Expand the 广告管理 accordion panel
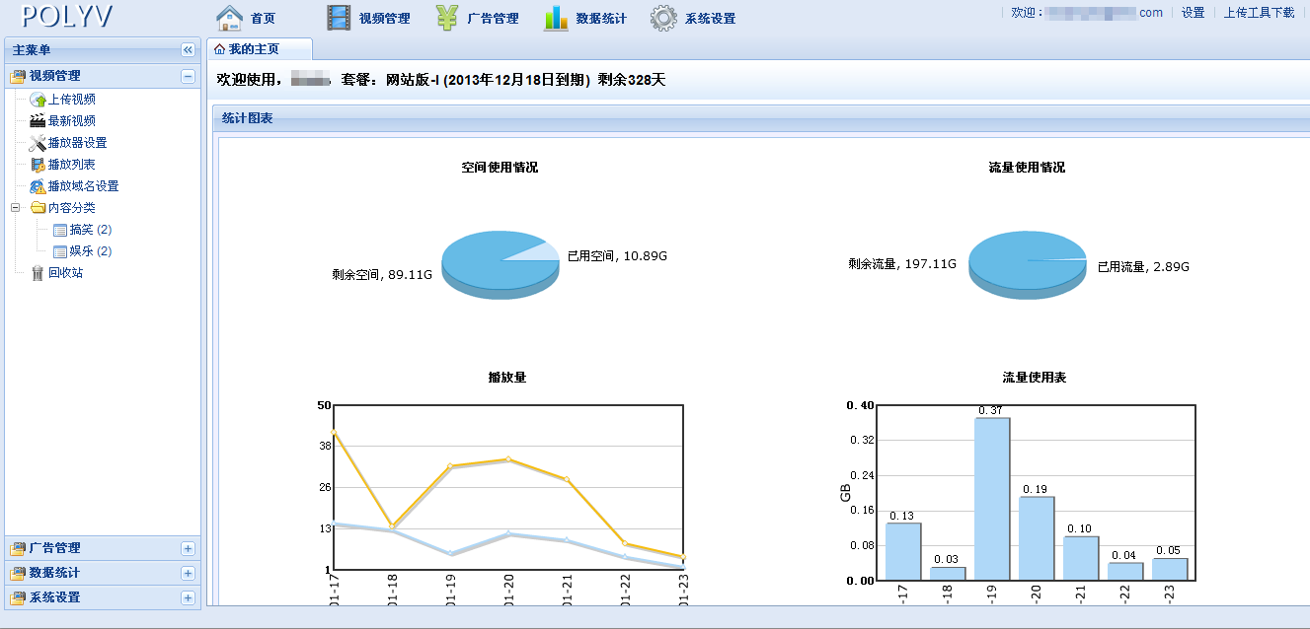 click(x=188, y=549)
